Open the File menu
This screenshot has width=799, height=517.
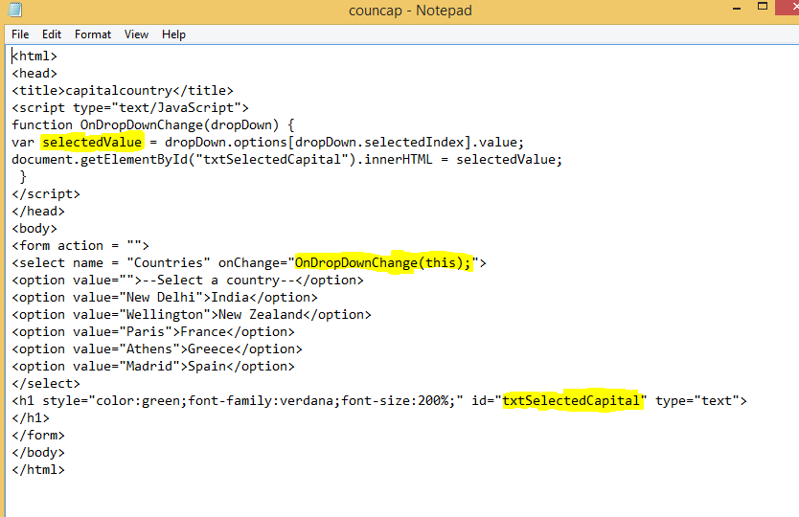[20, 34]
